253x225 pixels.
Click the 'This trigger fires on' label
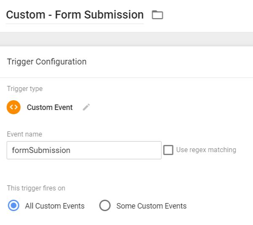click(36, 188)
